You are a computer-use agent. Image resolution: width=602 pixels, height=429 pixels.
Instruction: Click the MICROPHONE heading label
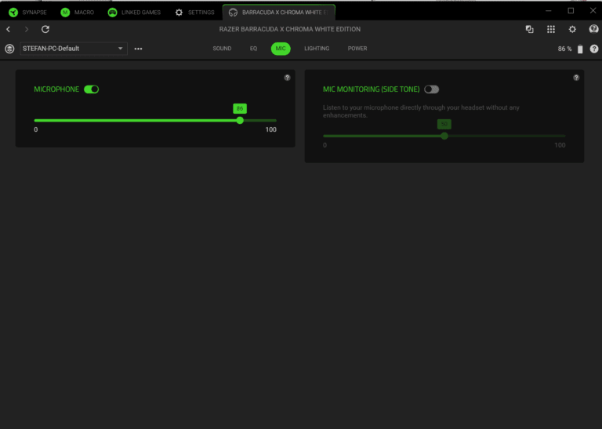click(56, 89)
